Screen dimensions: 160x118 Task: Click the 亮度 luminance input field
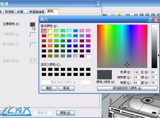pos(137,82)
